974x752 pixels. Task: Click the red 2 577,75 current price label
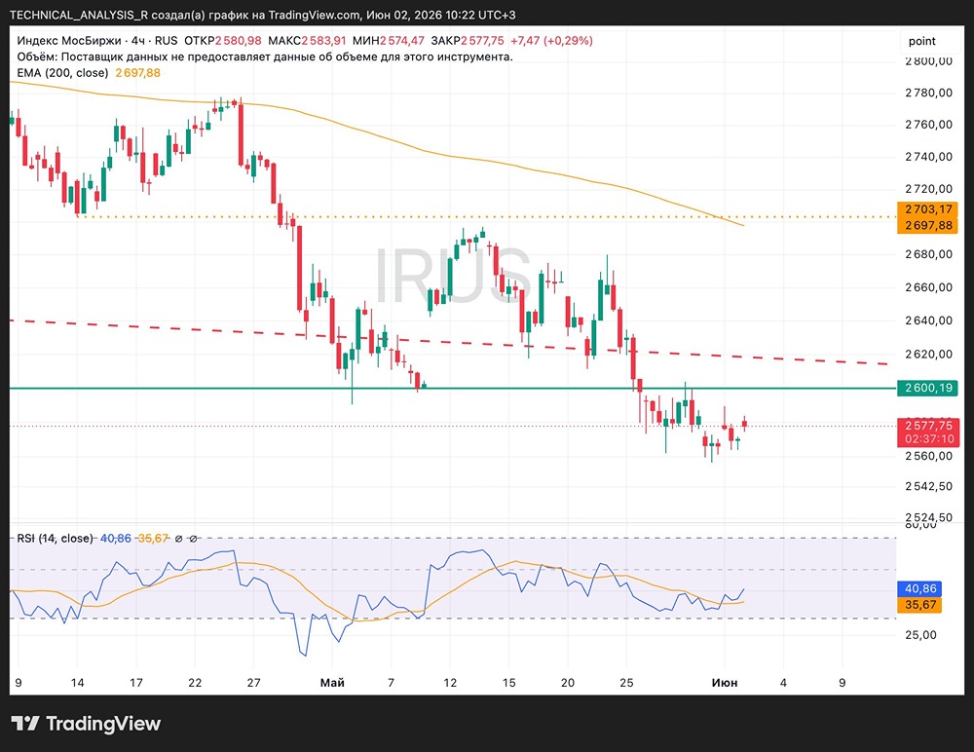(928, 426)
